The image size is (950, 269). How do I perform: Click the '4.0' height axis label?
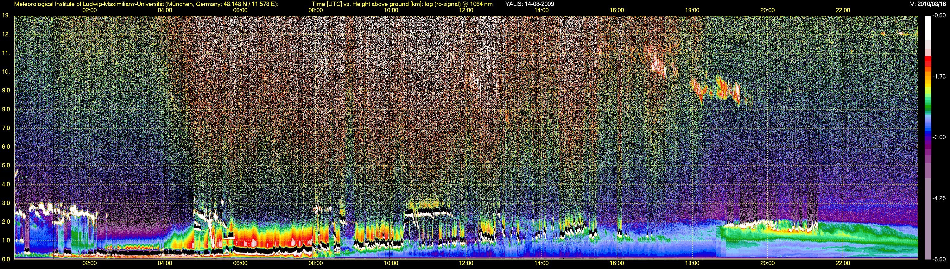(x=6, y=184)
